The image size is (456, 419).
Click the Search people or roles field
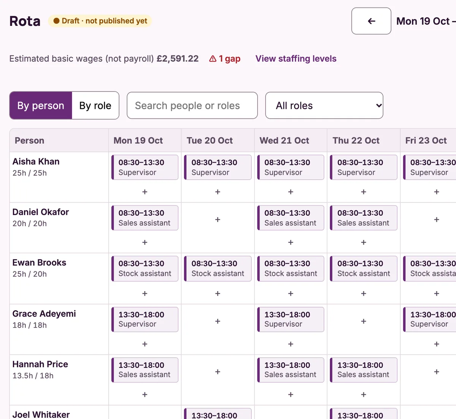tap(192, 105)
